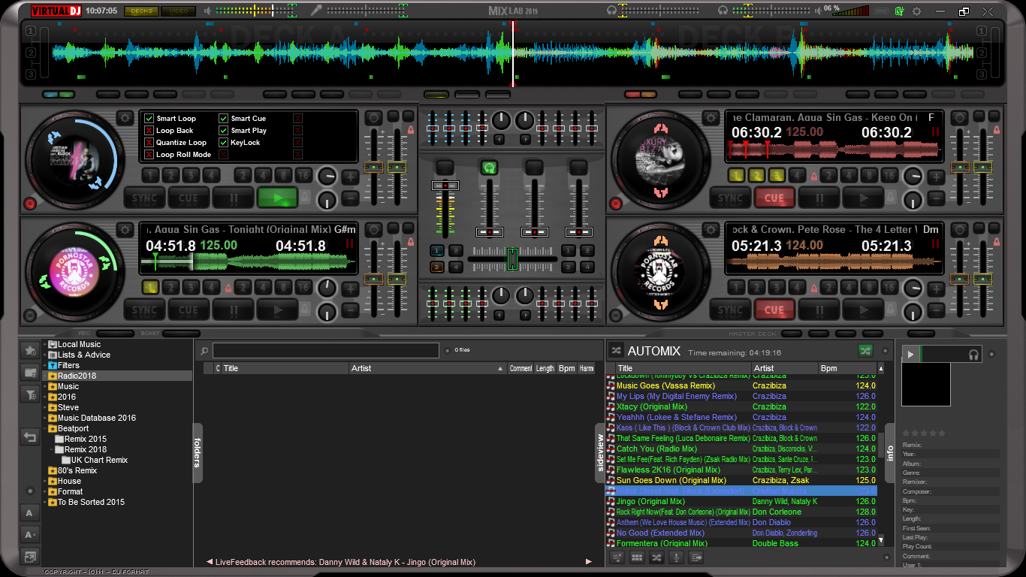Adjust the mixer crossfader handle
The image size is (1026, 577).
pyautogui.click(x=512, y=258)
